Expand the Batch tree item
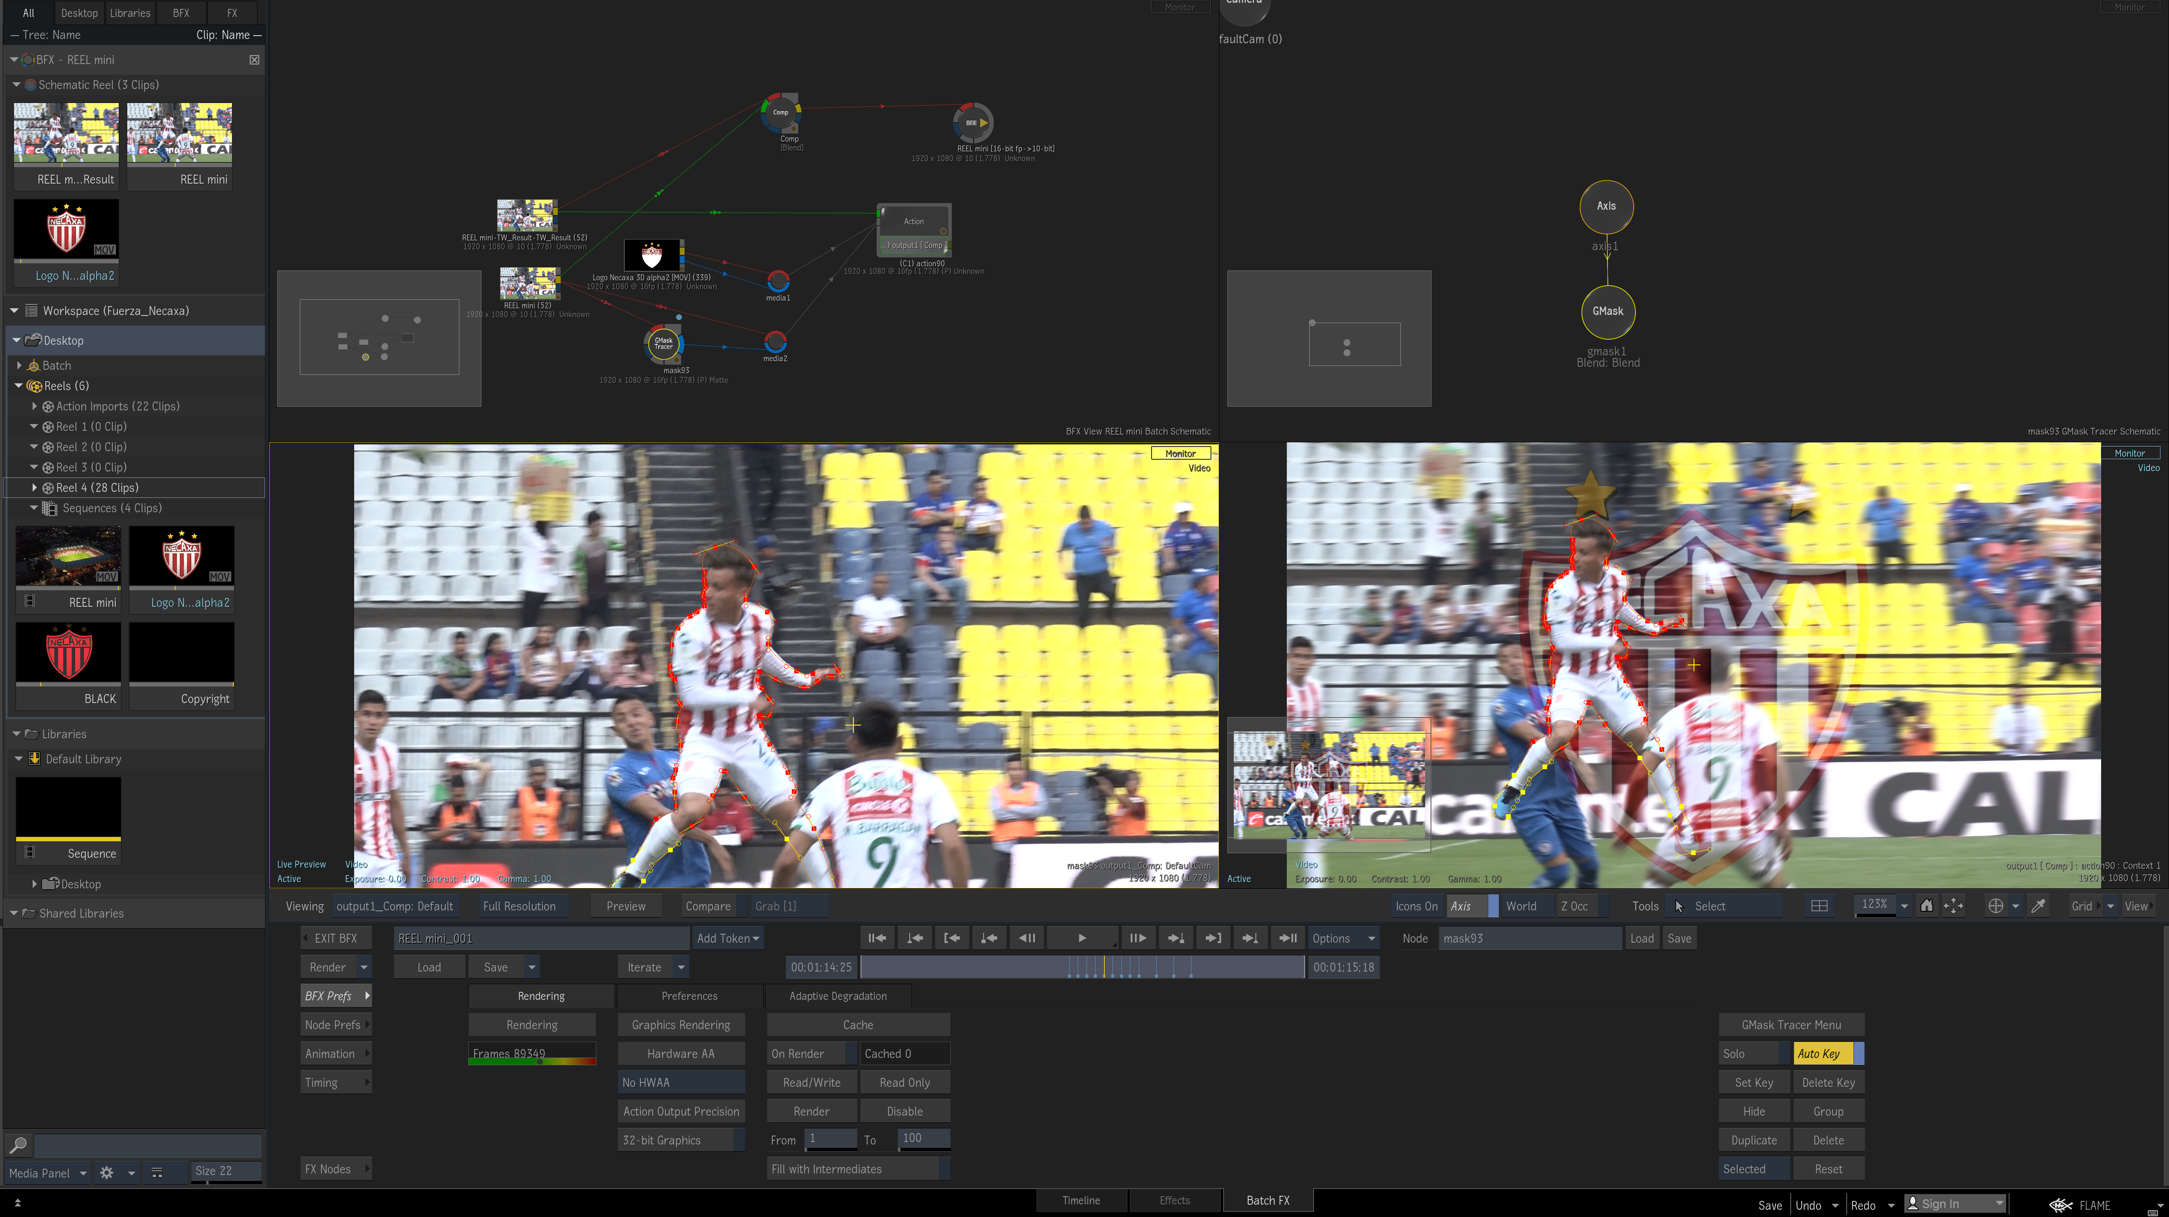2169x1217 pixels. [x=20, y=365]
